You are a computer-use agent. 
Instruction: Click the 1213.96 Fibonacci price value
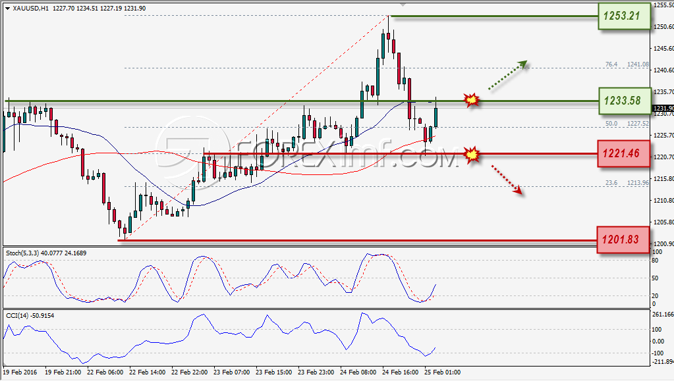point(638,183)
